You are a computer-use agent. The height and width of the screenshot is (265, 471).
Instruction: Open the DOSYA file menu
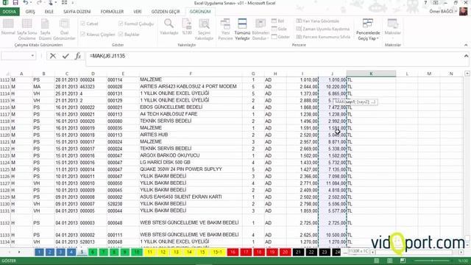tap(10, 12)
